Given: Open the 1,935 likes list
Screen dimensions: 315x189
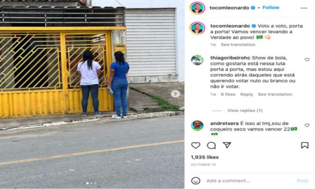Looking at the screenshot, I should click(205, 157).
